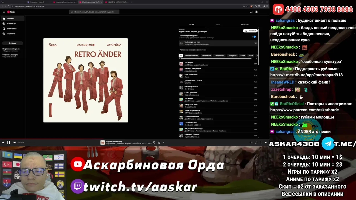Like the current song

click(159, 142)
